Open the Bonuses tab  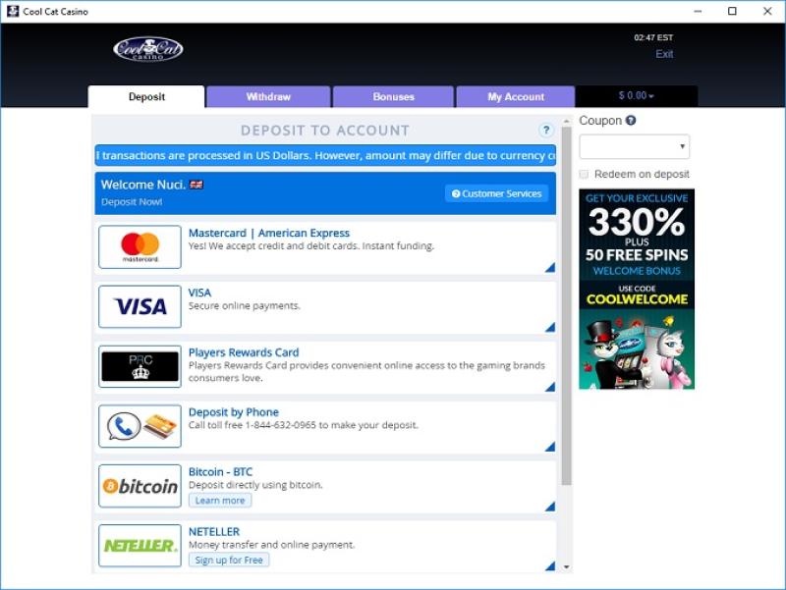[393, 97]
